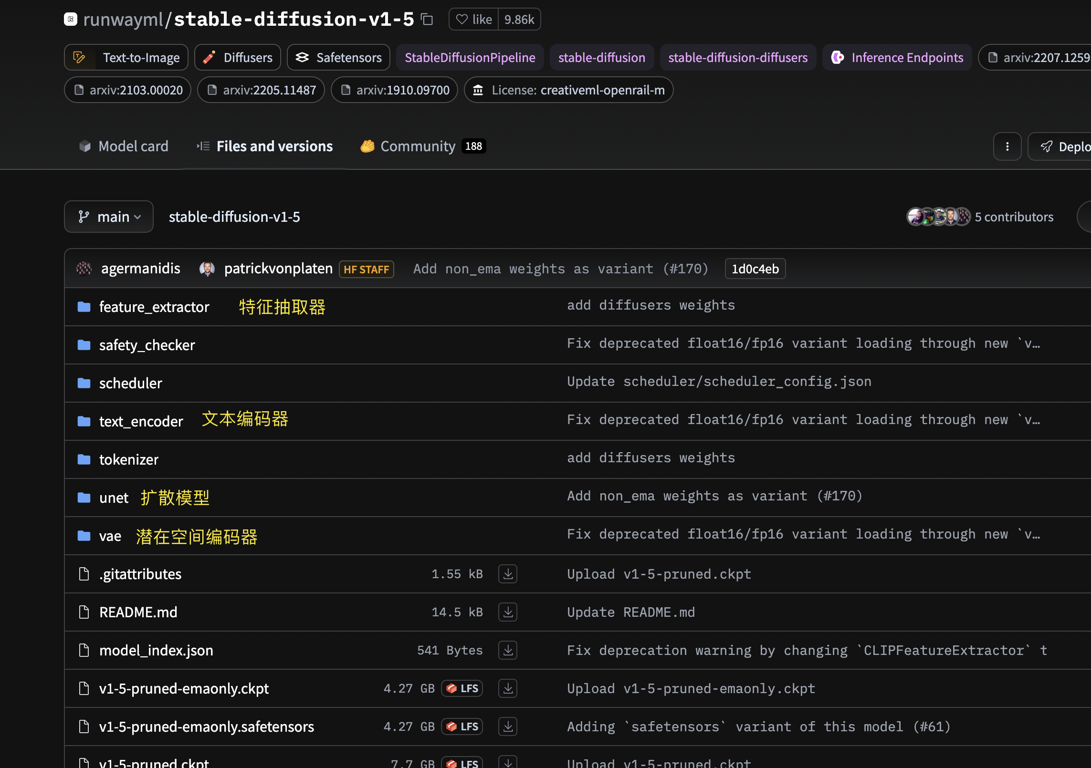
Task: Open the agermanidis user profile
Action: click(140, 268)
